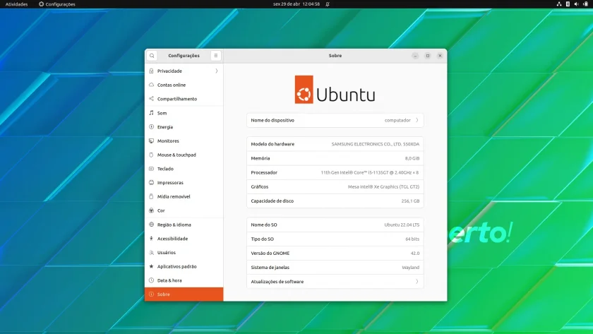
Task: Go to Som settings
Action: 184,113
